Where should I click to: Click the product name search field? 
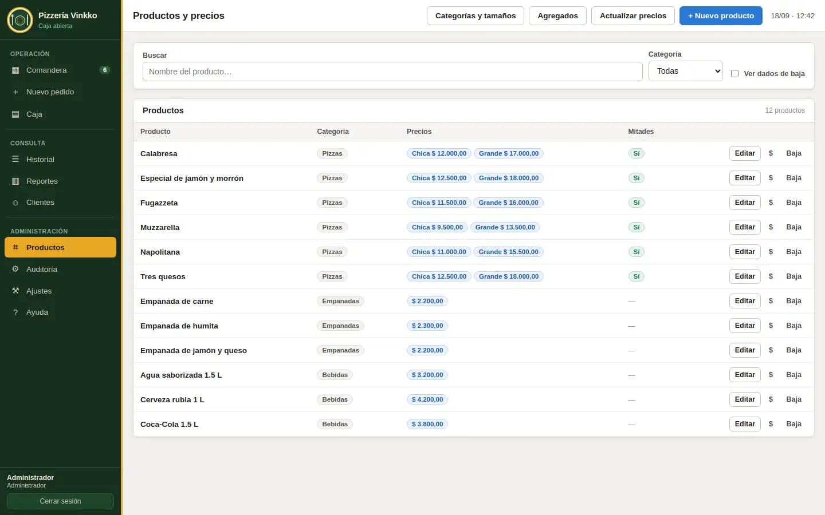pos(392,72)
